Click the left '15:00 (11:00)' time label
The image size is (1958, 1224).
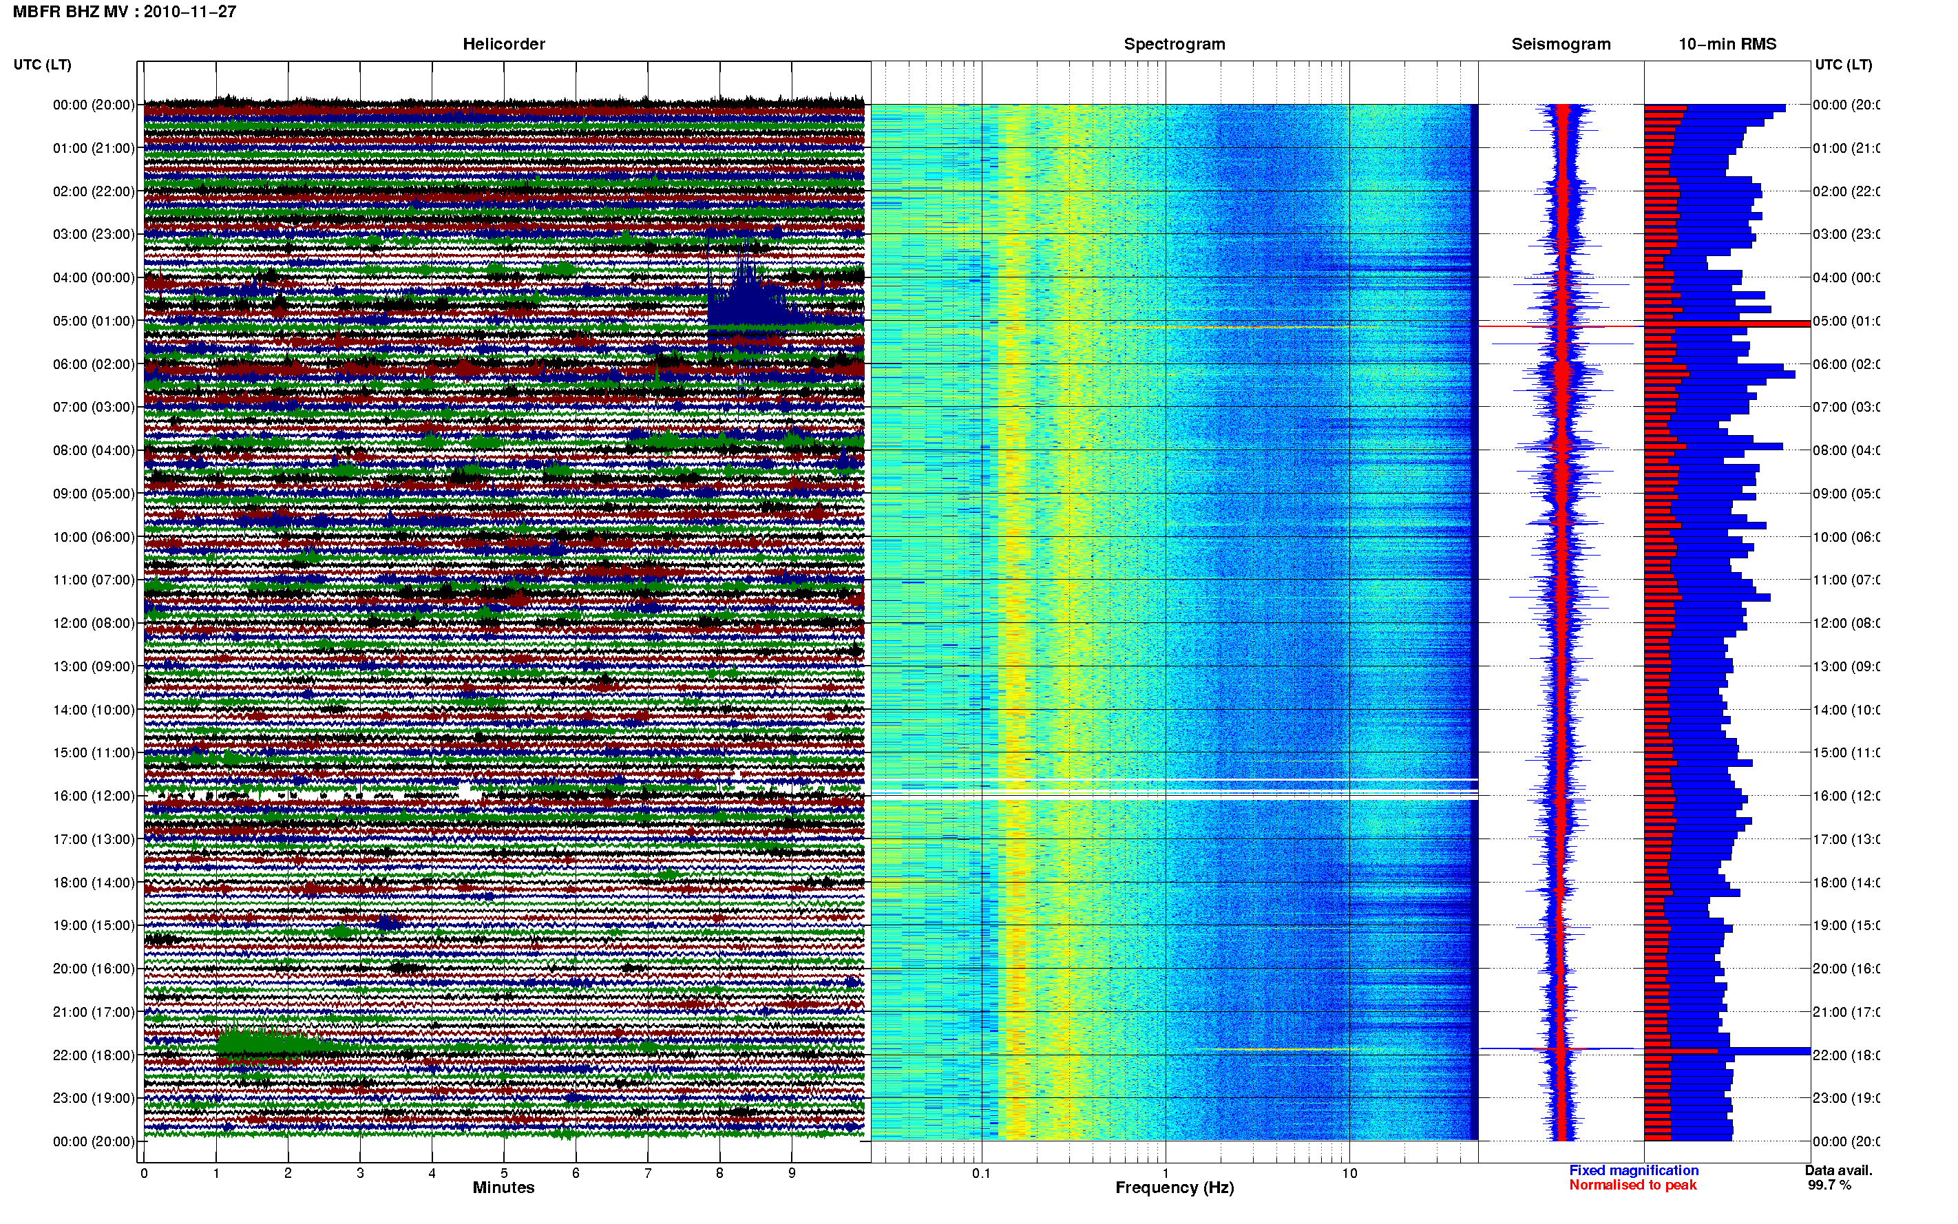click(94, 752)
